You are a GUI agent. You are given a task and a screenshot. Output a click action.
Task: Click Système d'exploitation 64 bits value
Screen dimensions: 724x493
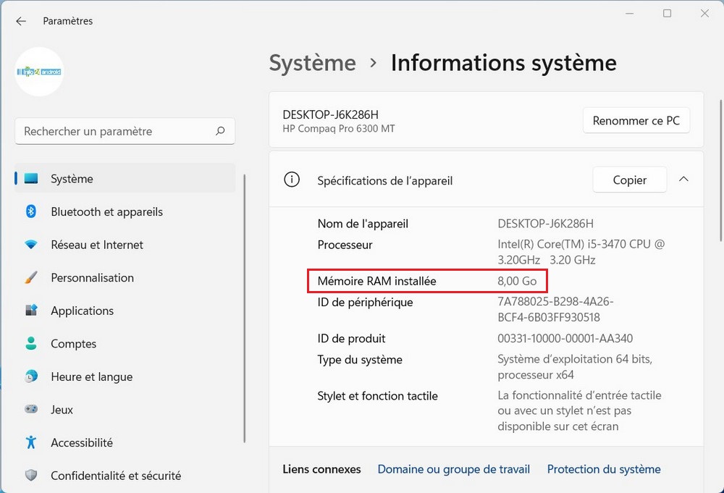(x=574, y=366)
